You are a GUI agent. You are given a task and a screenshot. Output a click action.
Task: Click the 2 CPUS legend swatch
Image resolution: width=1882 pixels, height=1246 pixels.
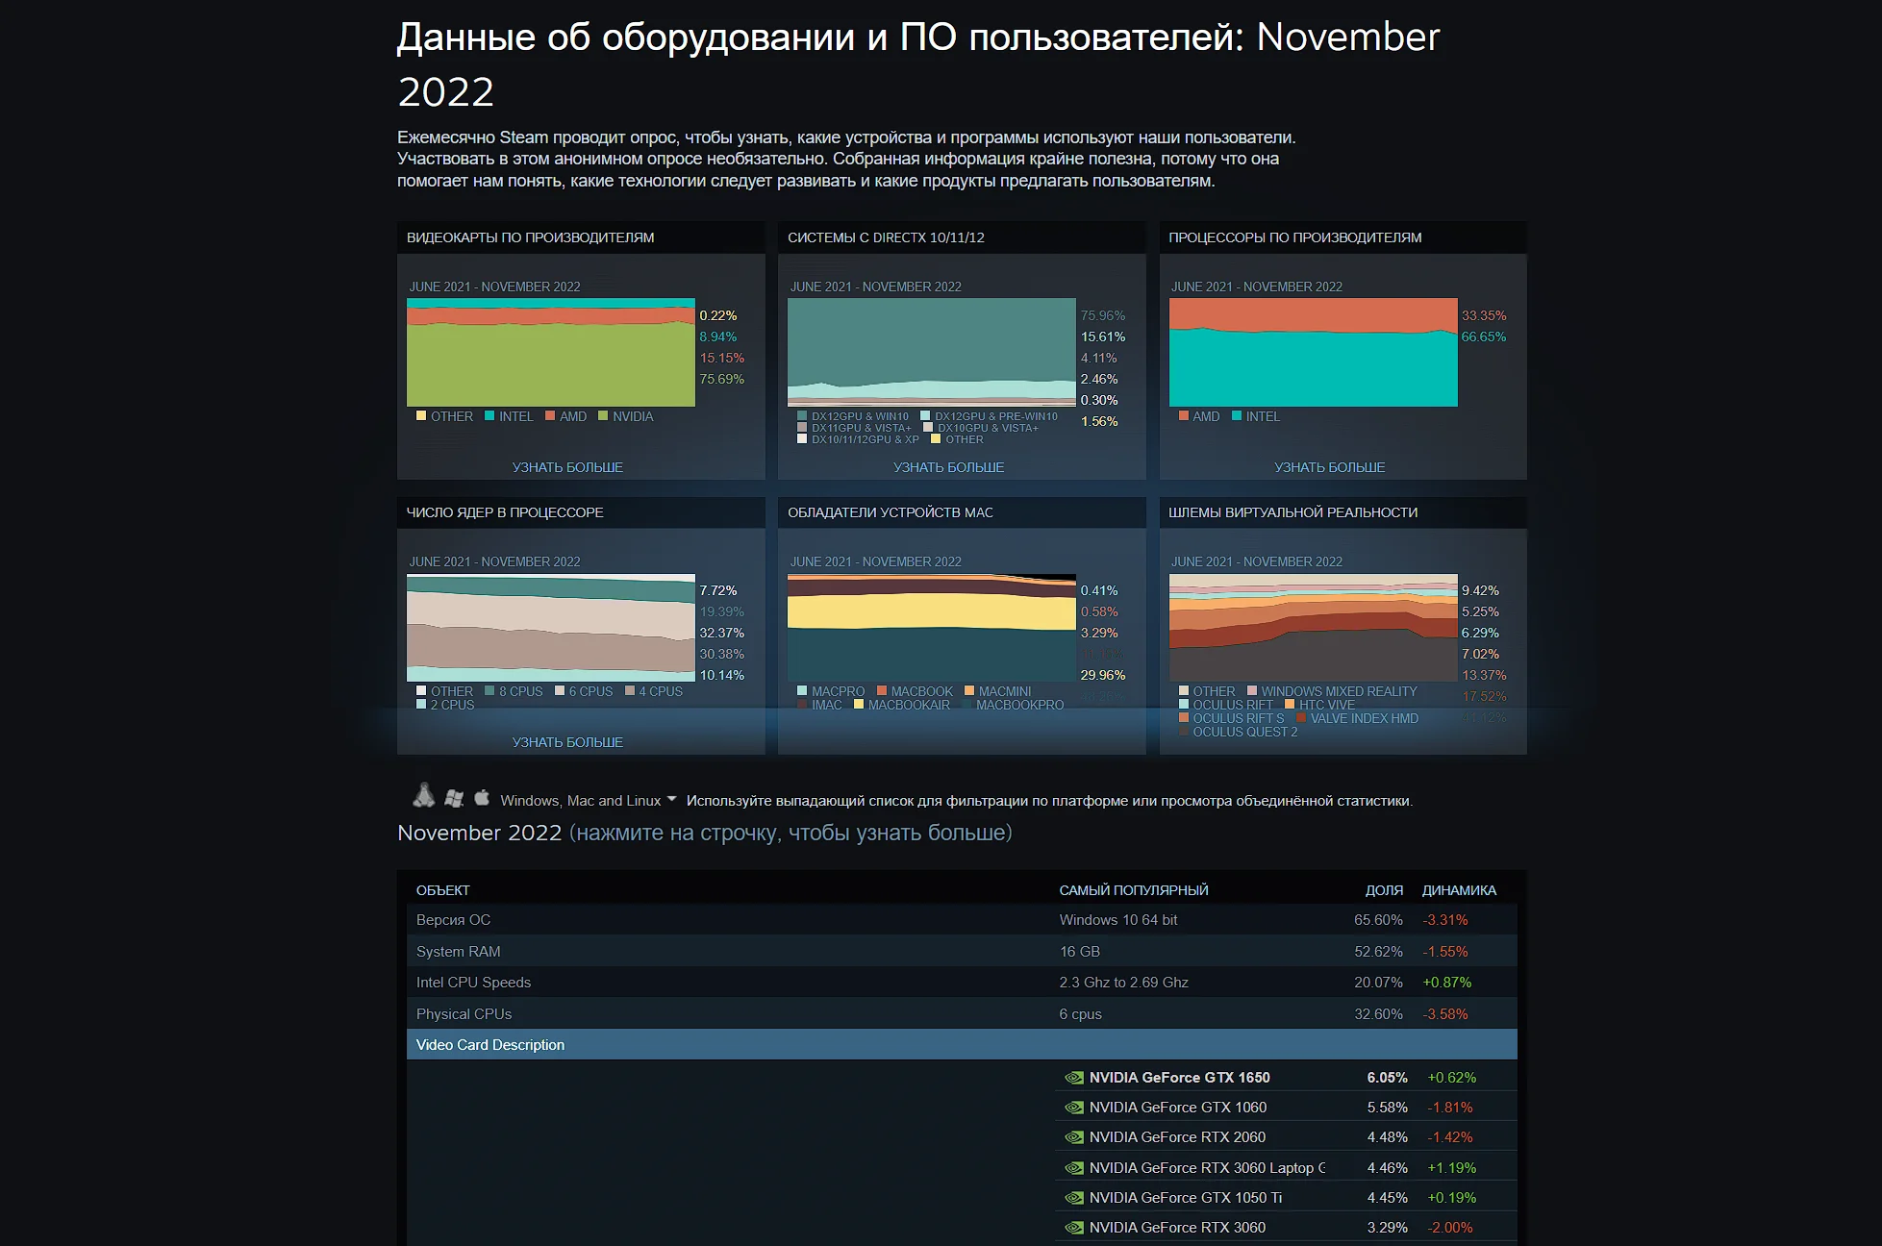pyautogui.click(x=421, y=705)
